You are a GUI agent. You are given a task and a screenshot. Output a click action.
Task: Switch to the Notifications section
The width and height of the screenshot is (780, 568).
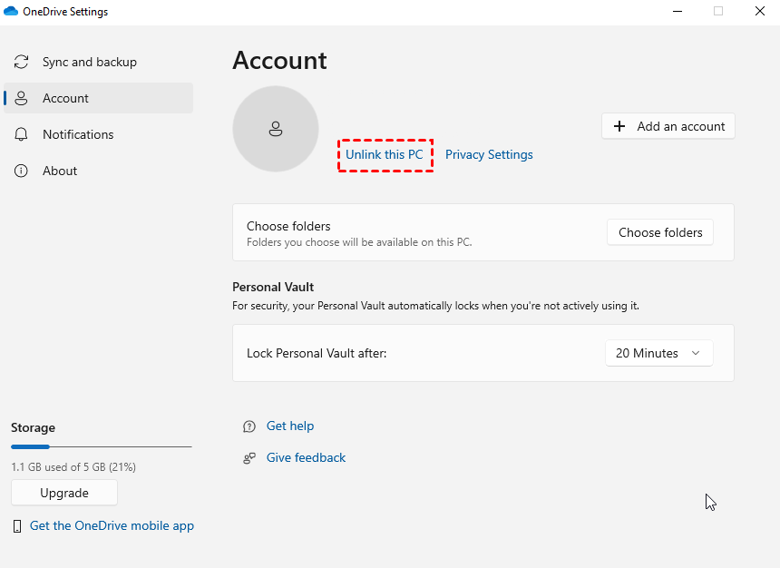pos(78,134)
